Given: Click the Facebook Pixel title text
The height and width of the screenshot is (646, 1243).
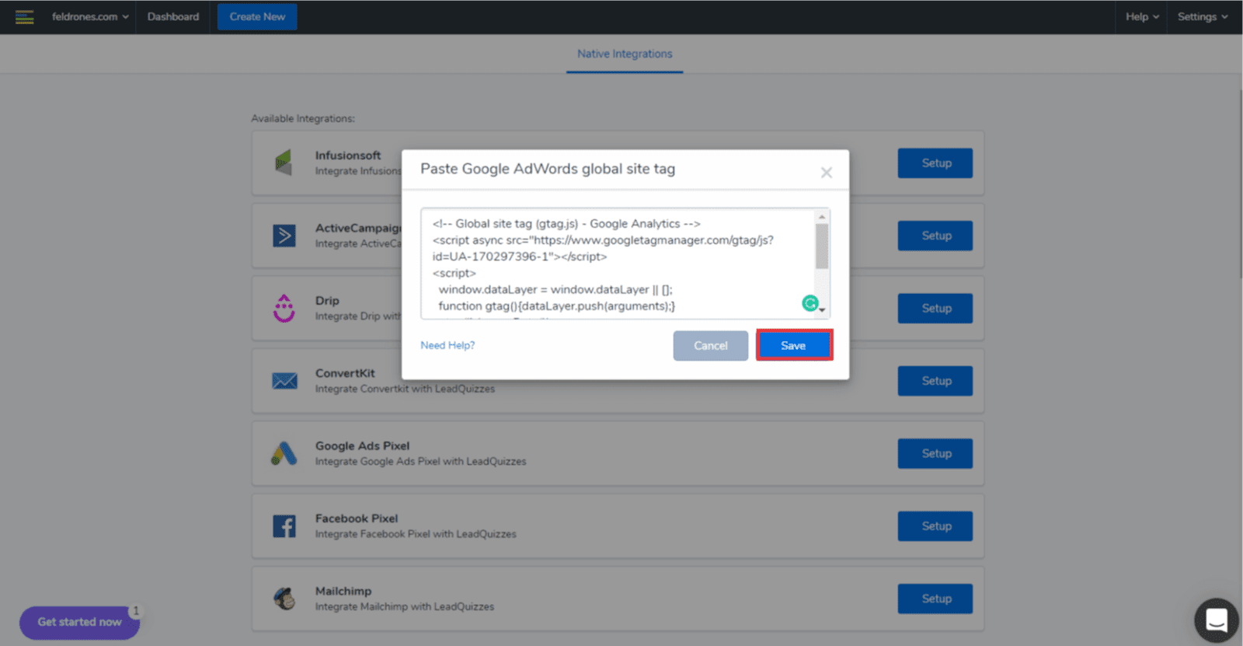Looking at the screenshot, I should [x=357, y=519].
